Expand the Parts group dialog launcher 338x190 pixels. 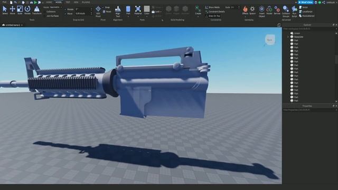[x=162, y=20]
